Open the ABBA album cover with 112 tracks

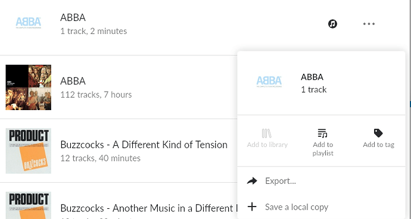[x=29, y=87]
